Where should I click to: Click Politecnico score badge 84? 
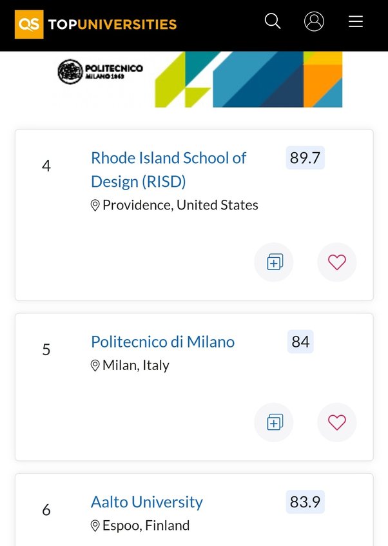tap(300, 342)
